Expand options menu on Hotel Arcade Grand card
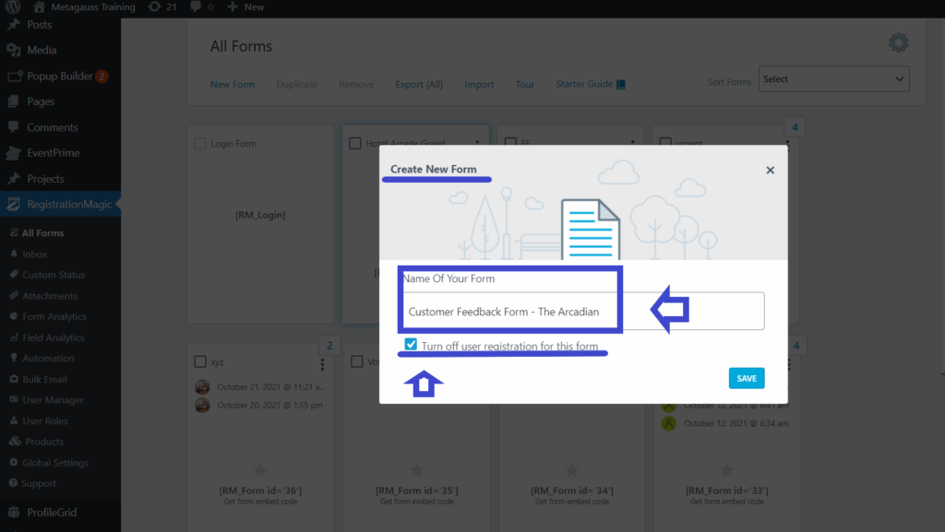945x532 pixels. click(477, 143)
